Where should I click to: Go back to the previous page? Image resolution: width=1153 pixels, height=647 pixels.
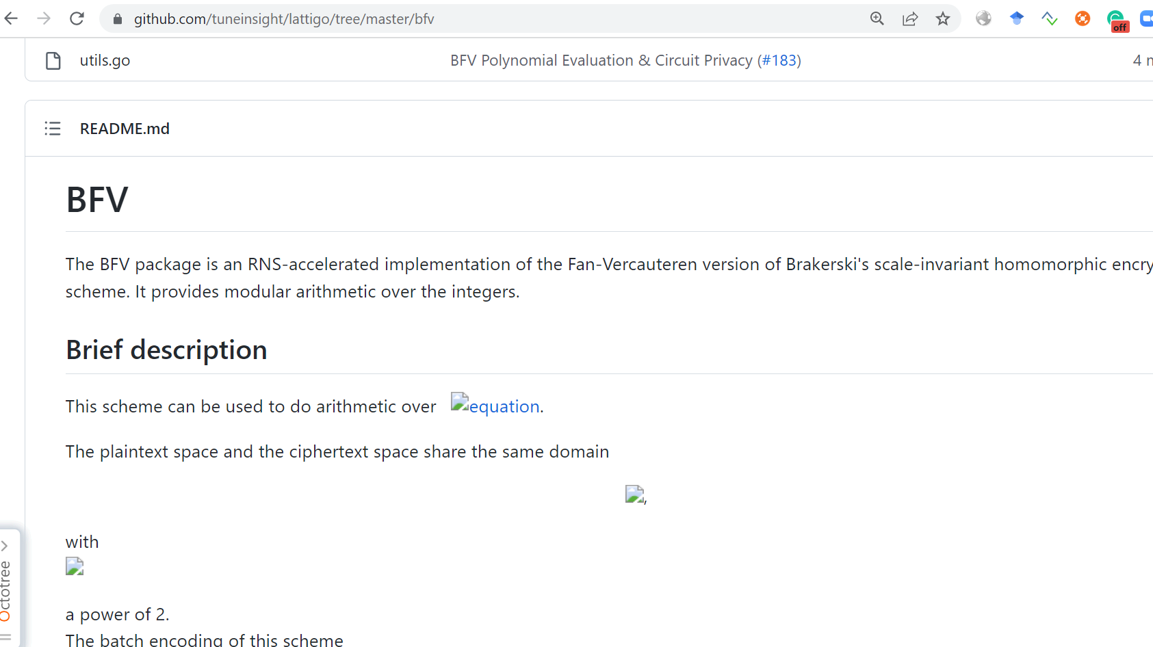[x=11, y=18]
